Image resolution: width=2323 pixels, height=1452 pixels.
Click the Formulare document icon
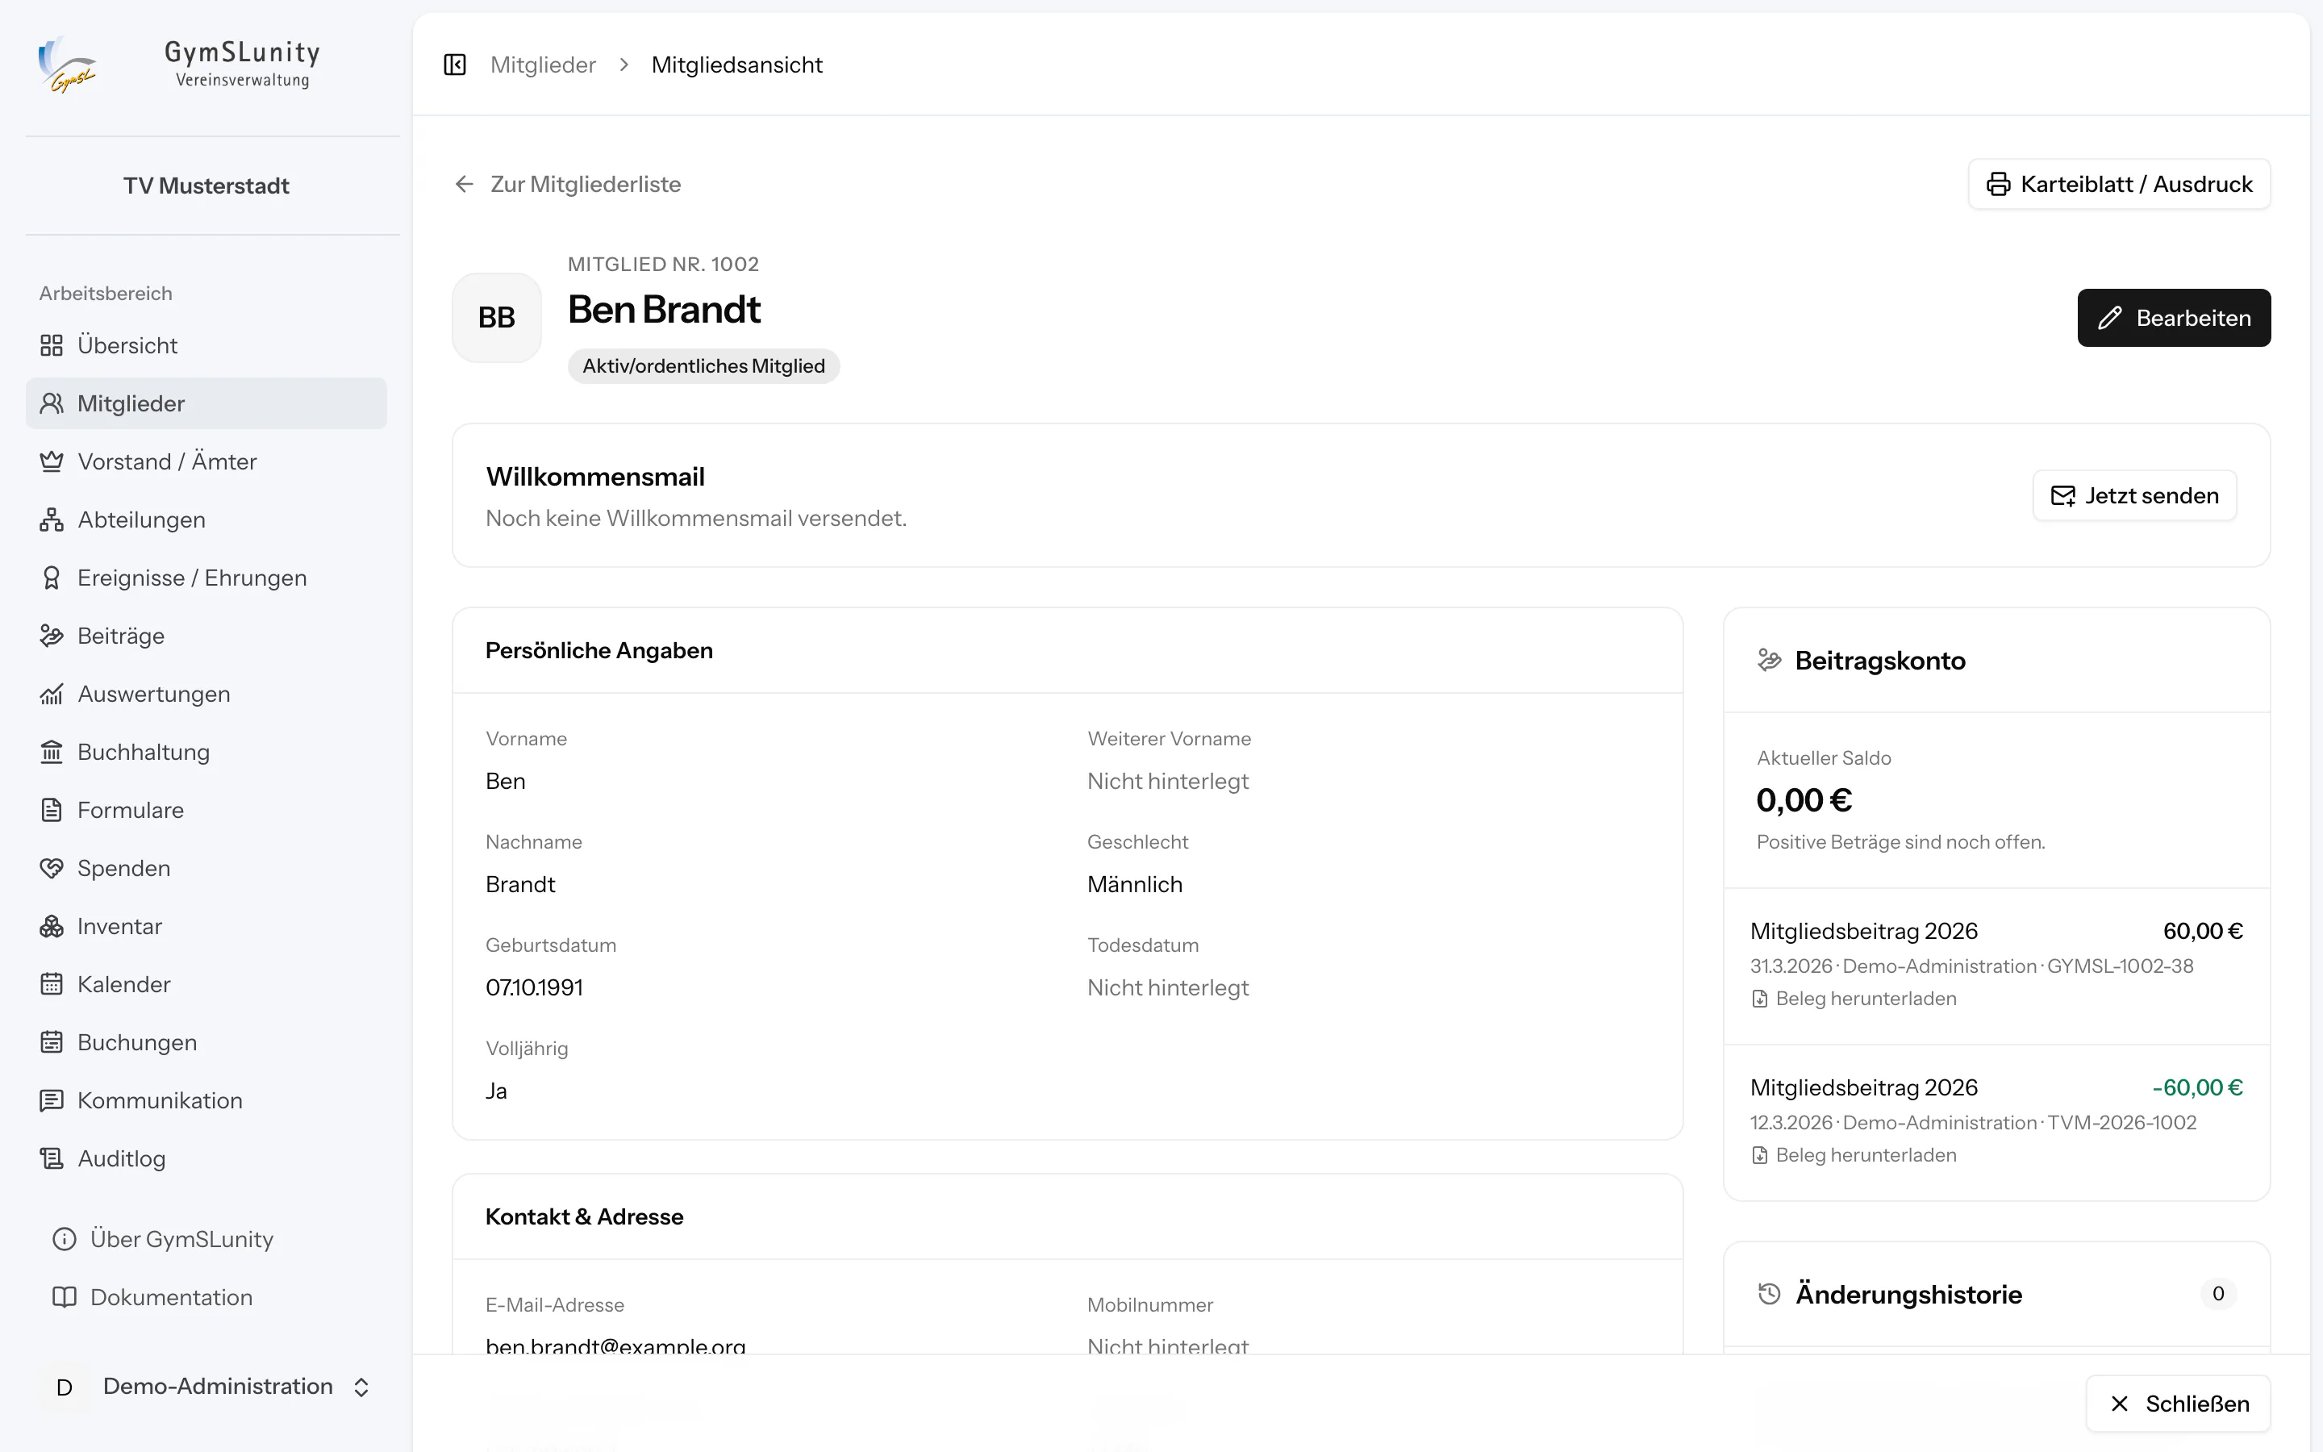52,811
